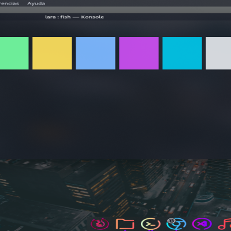Viewport: 231px width, 231px height.
Task: Open Visual Studio Code from the dock
Action: click(x=202, y=224)
